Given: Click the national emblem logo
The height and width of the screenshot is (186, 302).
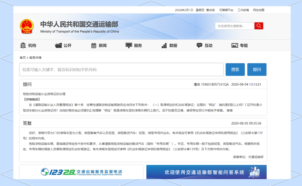Looking at the screenshot, I should pyautogui.click(x=27, y=26).
